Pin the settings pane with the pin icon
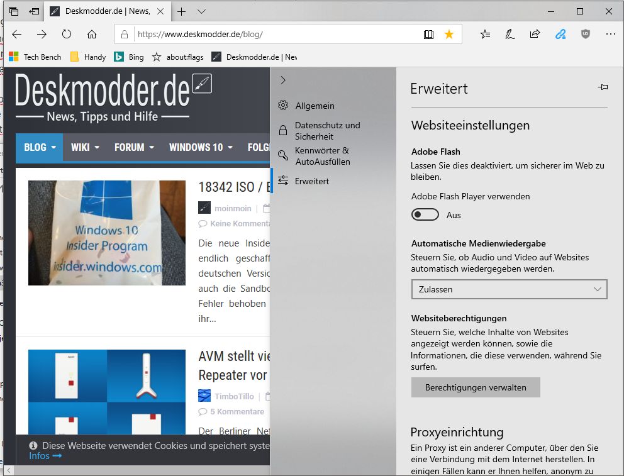 pyautogui.click(x=603, y=87)
